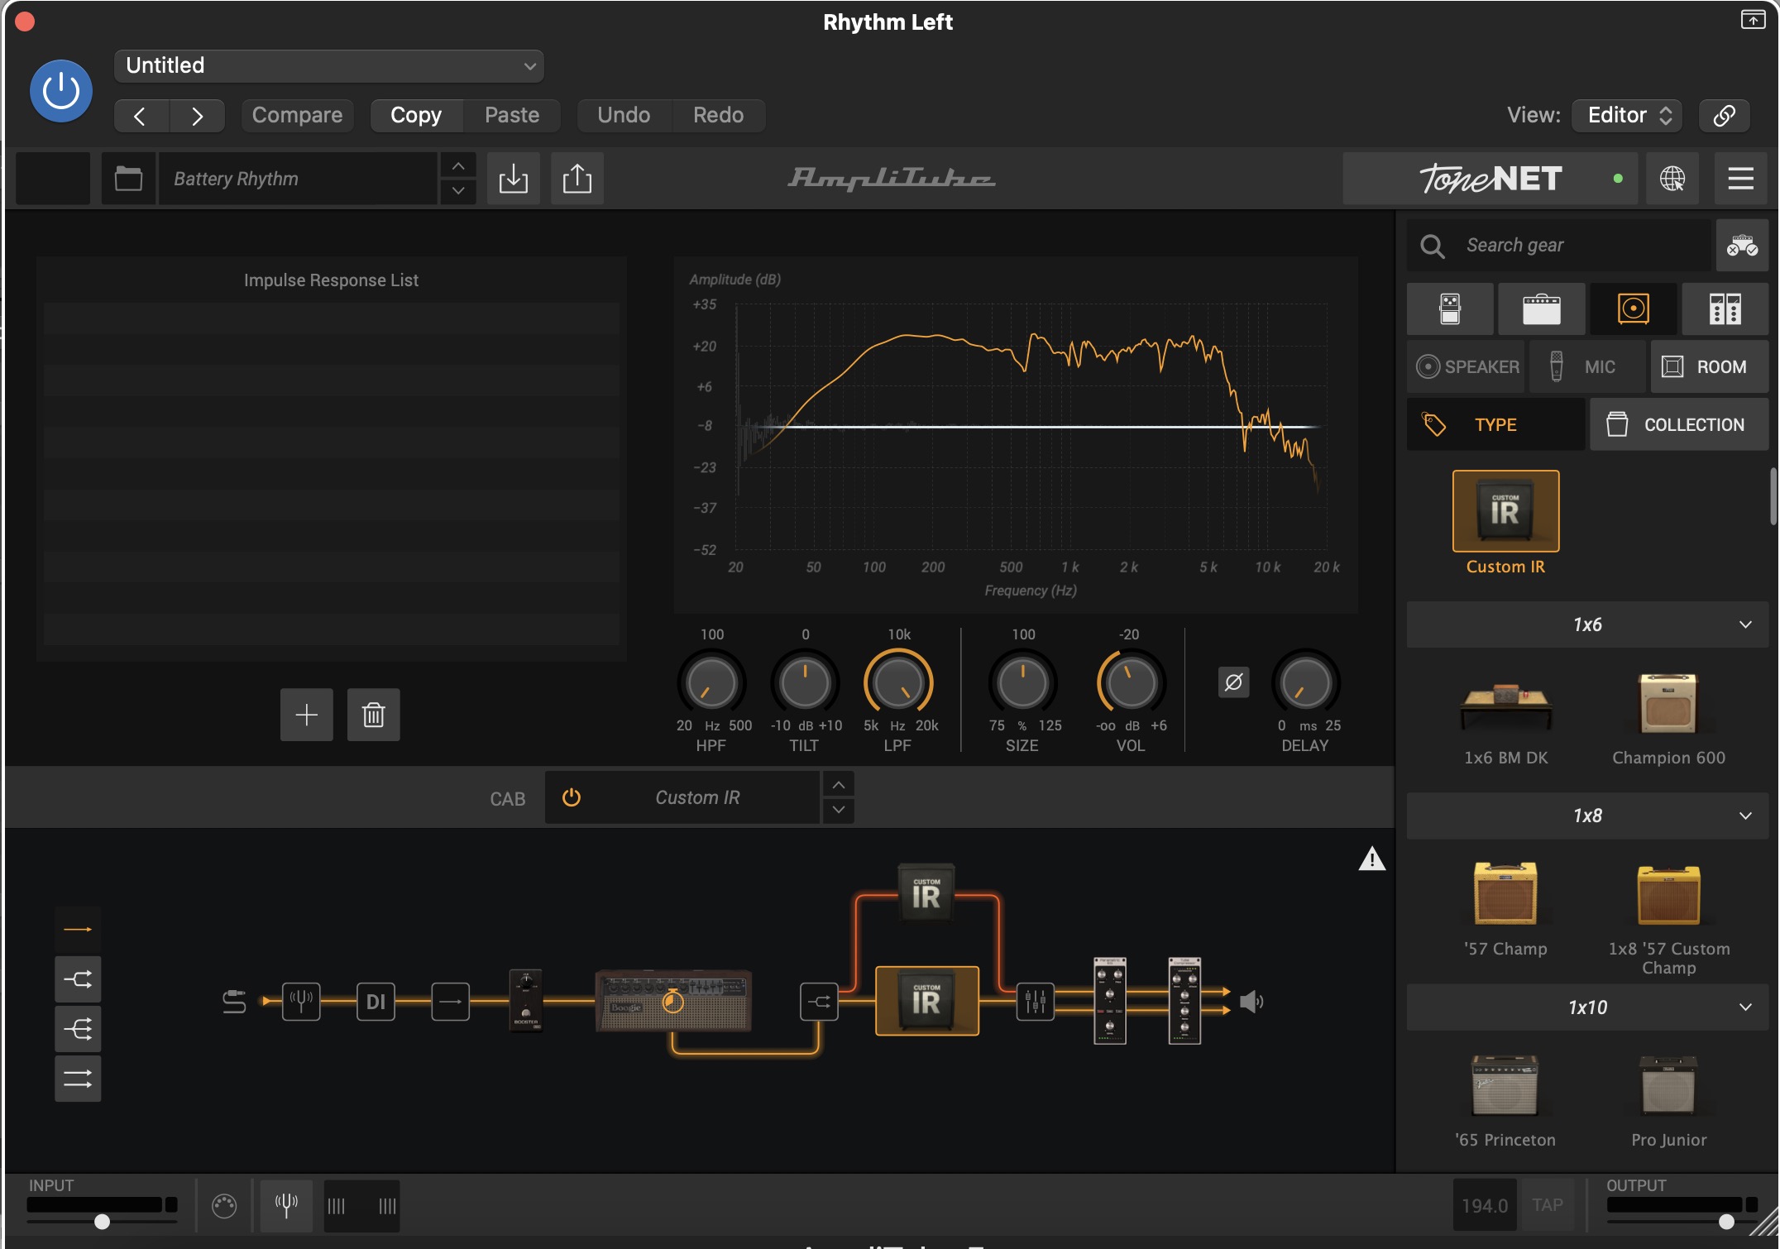Select the cabinet gear category
This screenshot has height=1249, width=1780.
pos(1633,309)
